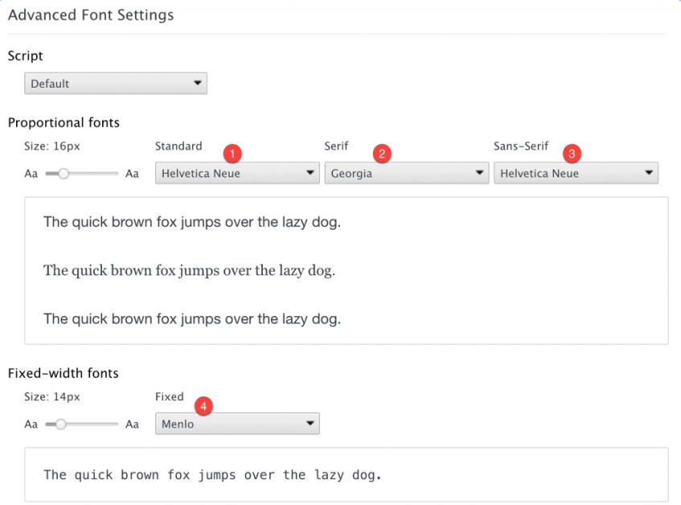
Task: Open the Script dropdown showing Default
Action: pos(116,84)
